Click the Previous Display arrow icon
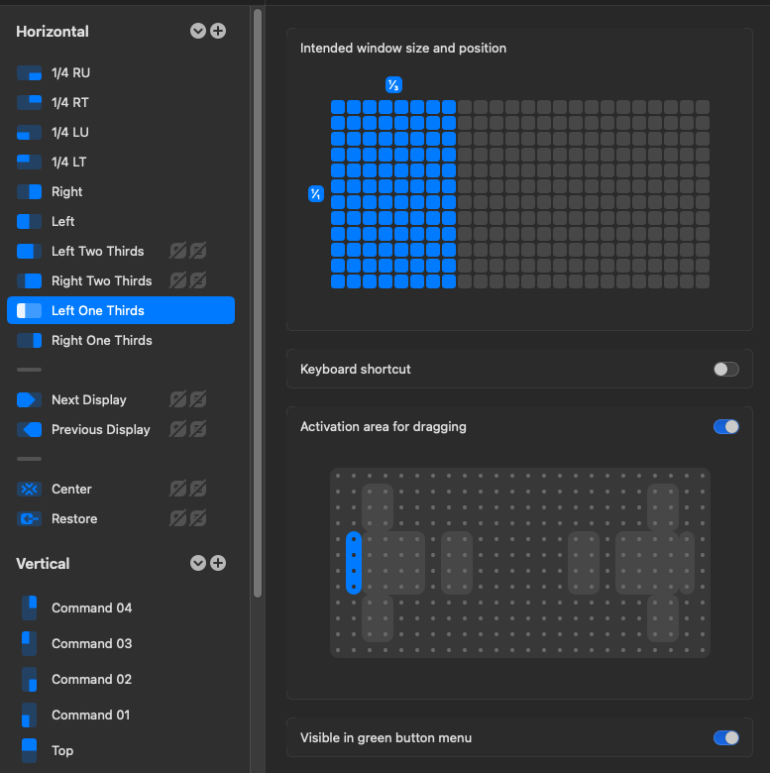Screen dimensions: 770x773 tap(30, 430)
